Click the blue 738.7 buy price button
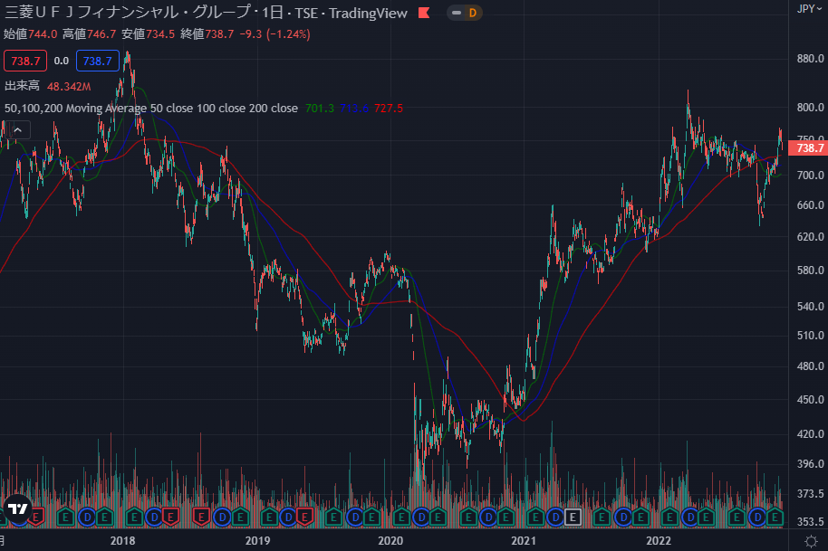 point(98,62)
